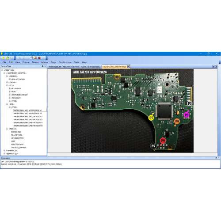Select the КОНТРОЛЬКА tool entry
The image size is (221, 221).
click(x=17, y=145)
